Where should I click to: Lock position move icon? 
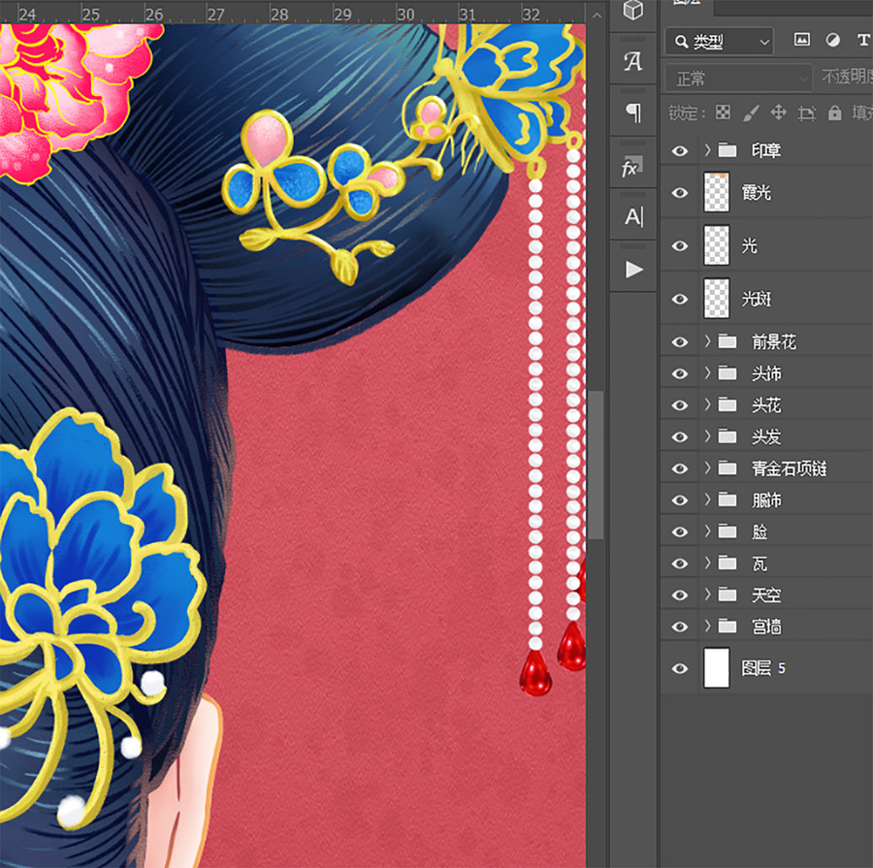pos(778,113)
